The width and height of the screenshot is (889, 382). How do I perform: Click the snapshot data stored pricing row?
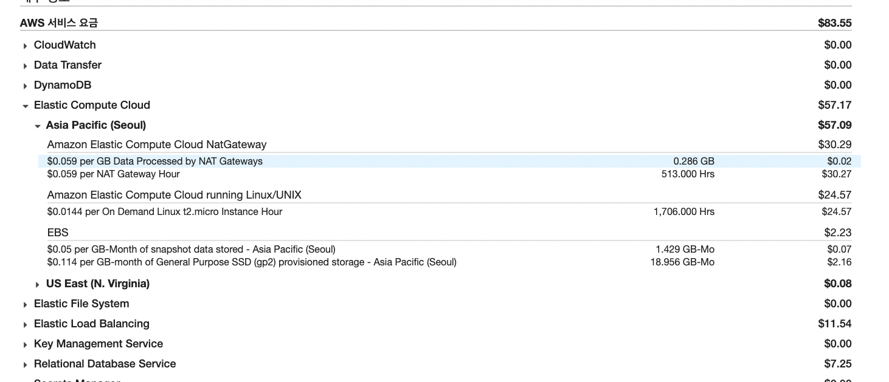449,250
